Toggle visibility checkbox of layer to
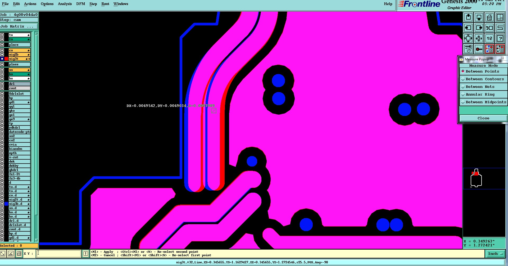 pos(2,35)
